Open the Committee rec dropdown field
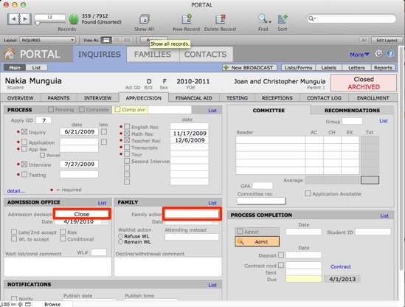 pos(261,201)
